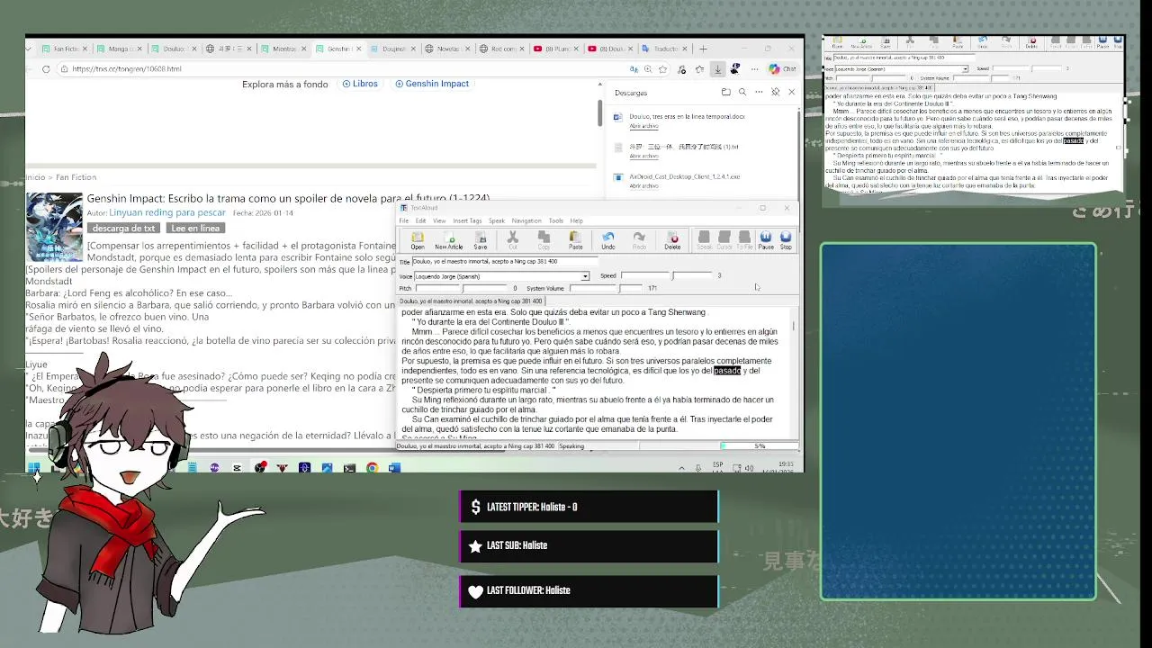Screen dimensions: 1152x648
Task: Select the Douluo article tab in TextAloud
Action: 471,301
